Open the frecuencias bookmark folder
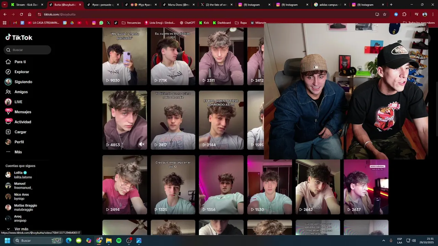The image size is (438, 246). (x=131, y=23)
